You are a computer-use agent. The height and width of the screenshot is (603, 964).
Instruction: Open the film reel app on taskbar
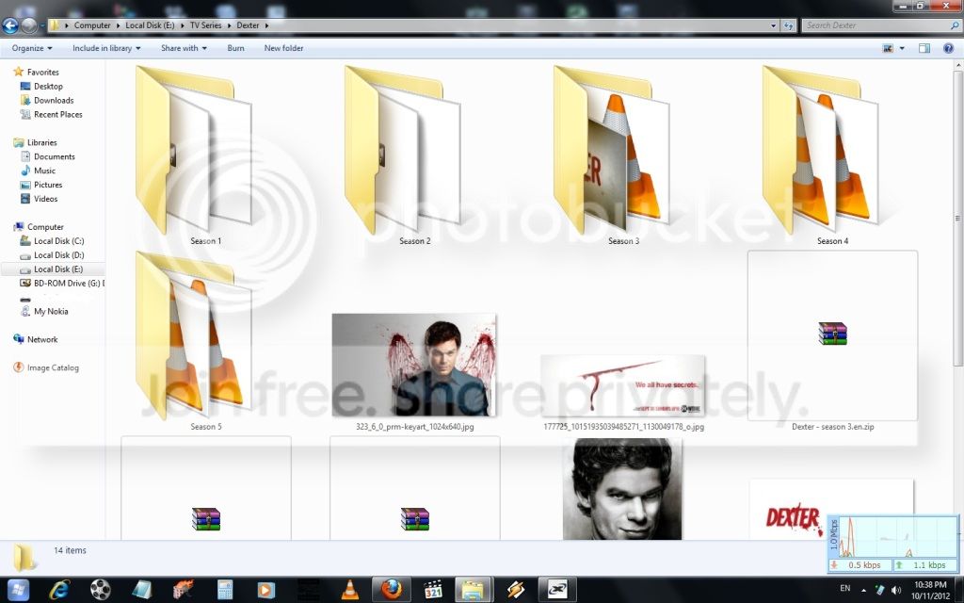pos(100,590)
